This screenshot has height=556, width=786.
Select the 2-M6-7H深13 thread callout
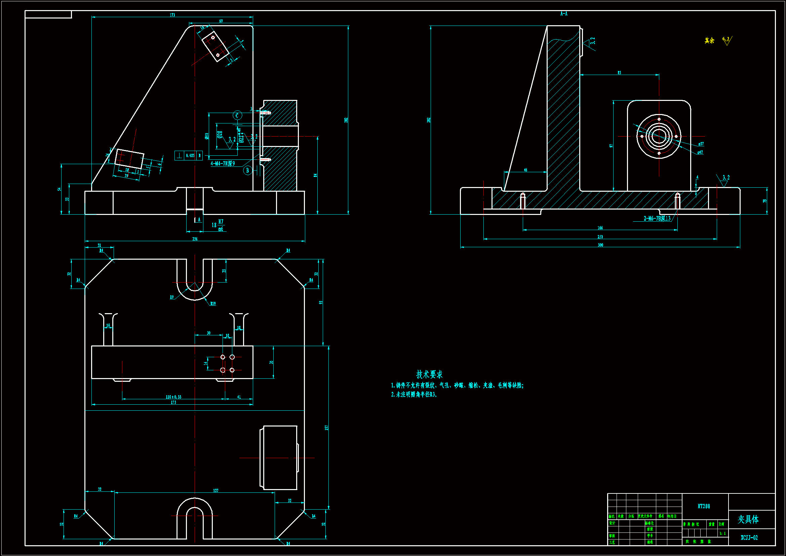657,218
